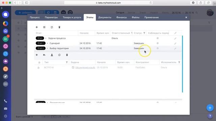This screenshot has height=121, width=216.
Task: Click the Safari address bar
Action: tap(108, 3)
